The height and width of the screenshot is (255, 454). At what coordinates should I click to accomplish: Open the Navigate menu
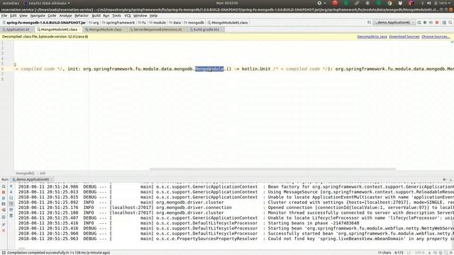point(38,16)
